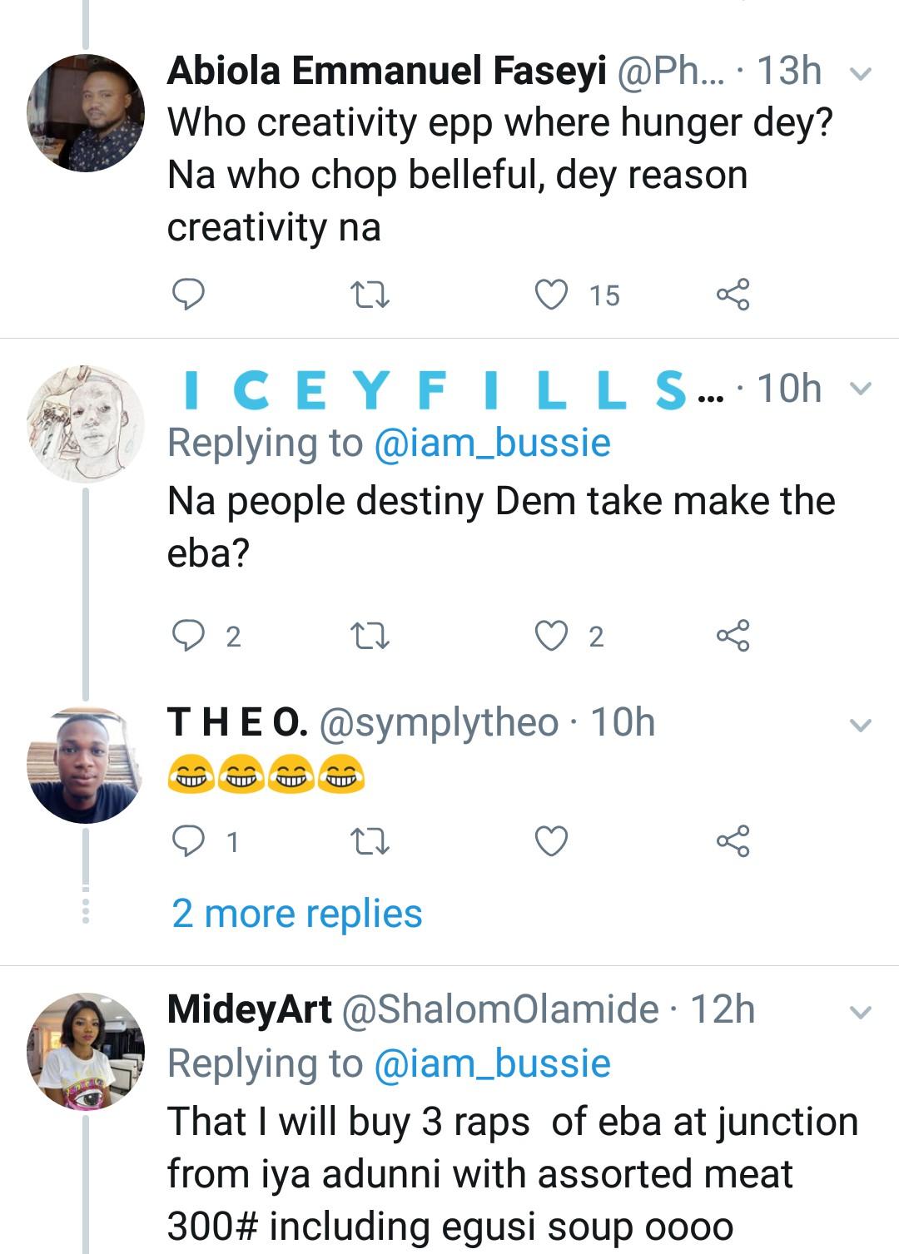Share the ICEYFILLS tweet
The image size is (899, 1254).
click(x=733, y=636)
